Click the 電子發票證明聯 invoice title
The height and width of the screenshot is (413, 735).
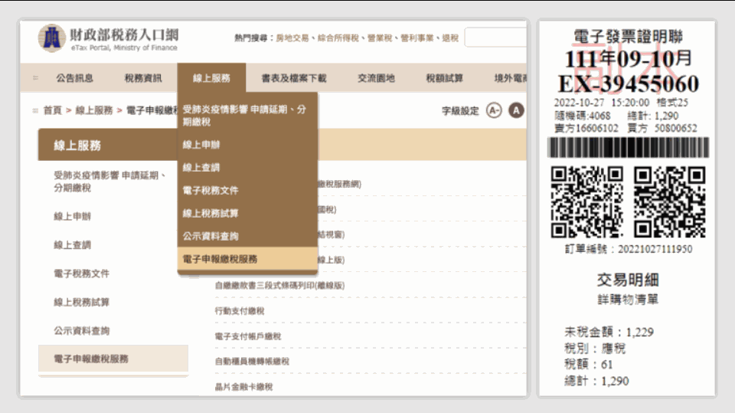click(x=628, y=36)
